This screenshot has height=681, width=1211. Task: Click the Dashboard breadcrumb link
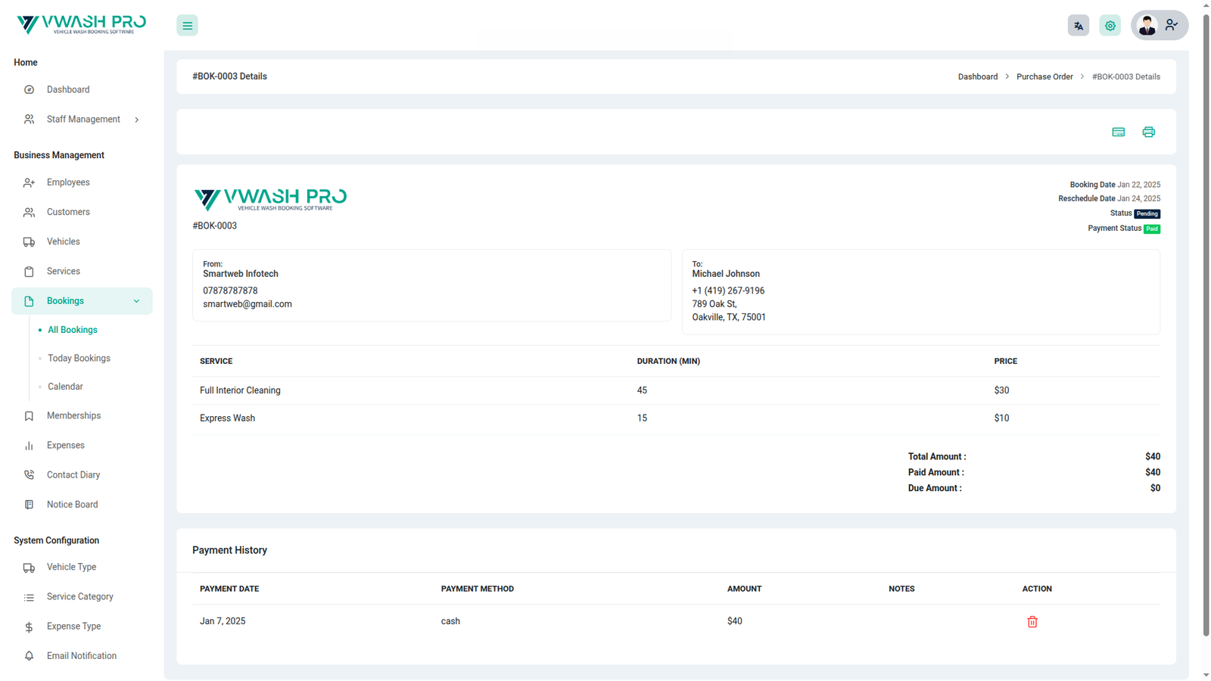[x=977, y=77]
